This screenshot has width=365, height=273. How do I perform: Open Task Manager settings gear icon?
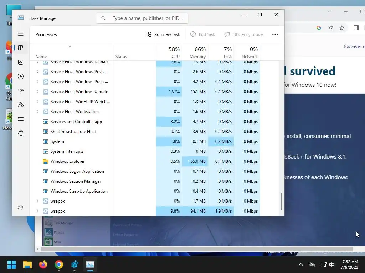coord(21,208)
